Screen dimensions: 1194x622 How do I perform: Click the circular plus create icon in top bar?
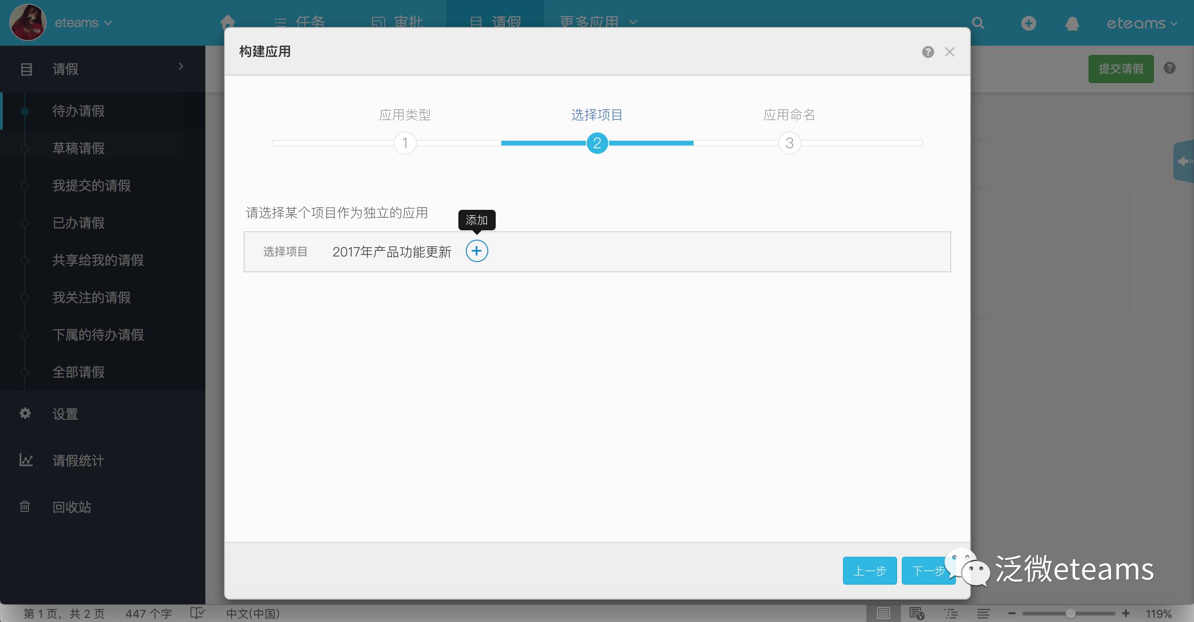coord(1028,23)
